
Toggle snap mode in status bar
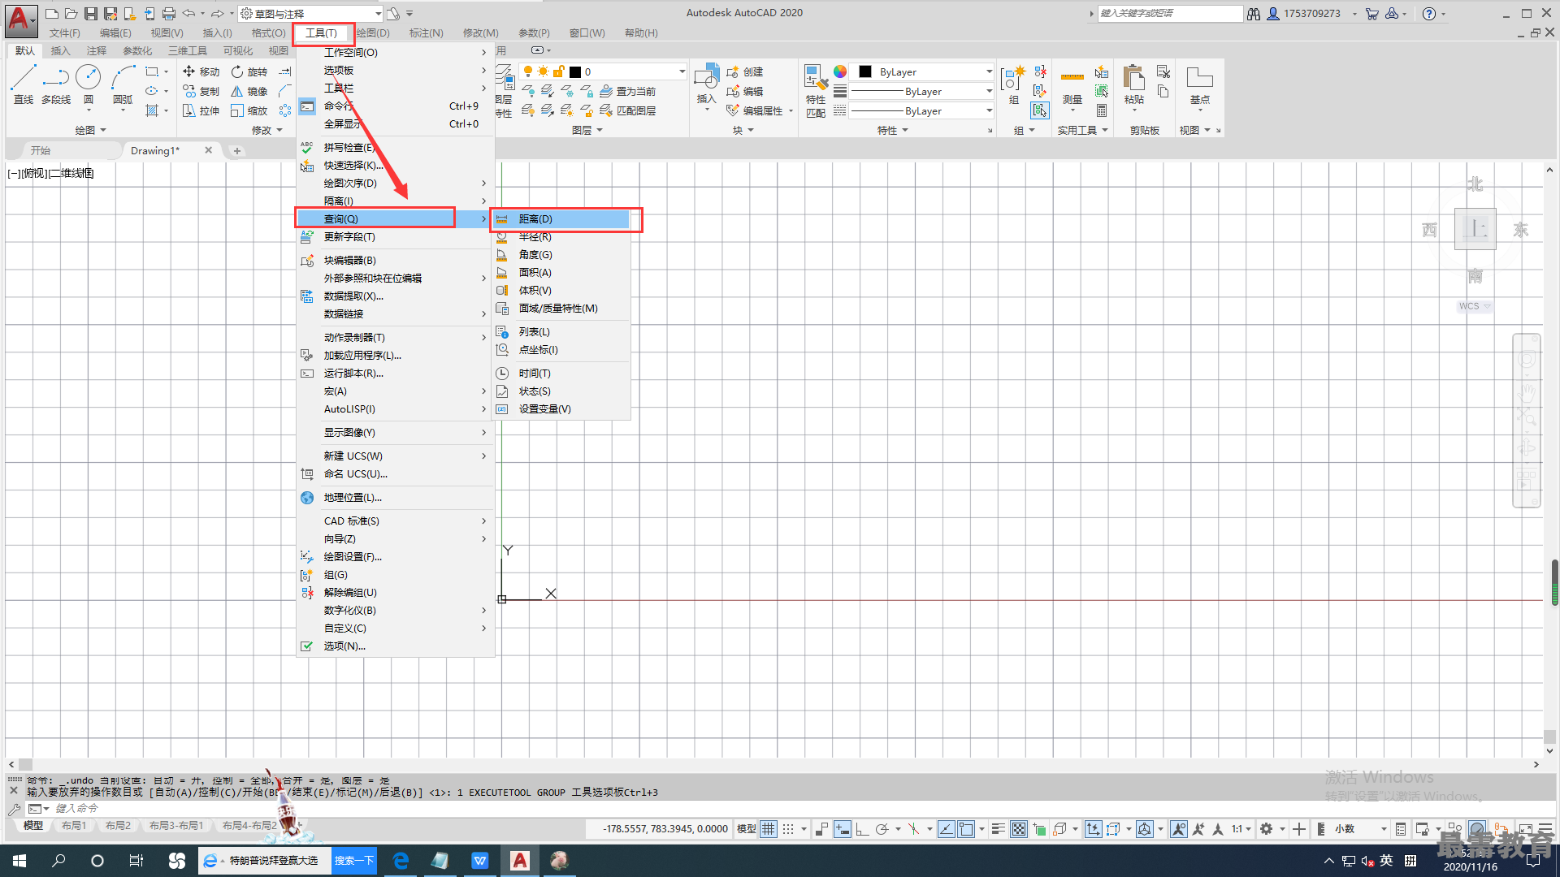pyautogui.click(x=788, y=828)
